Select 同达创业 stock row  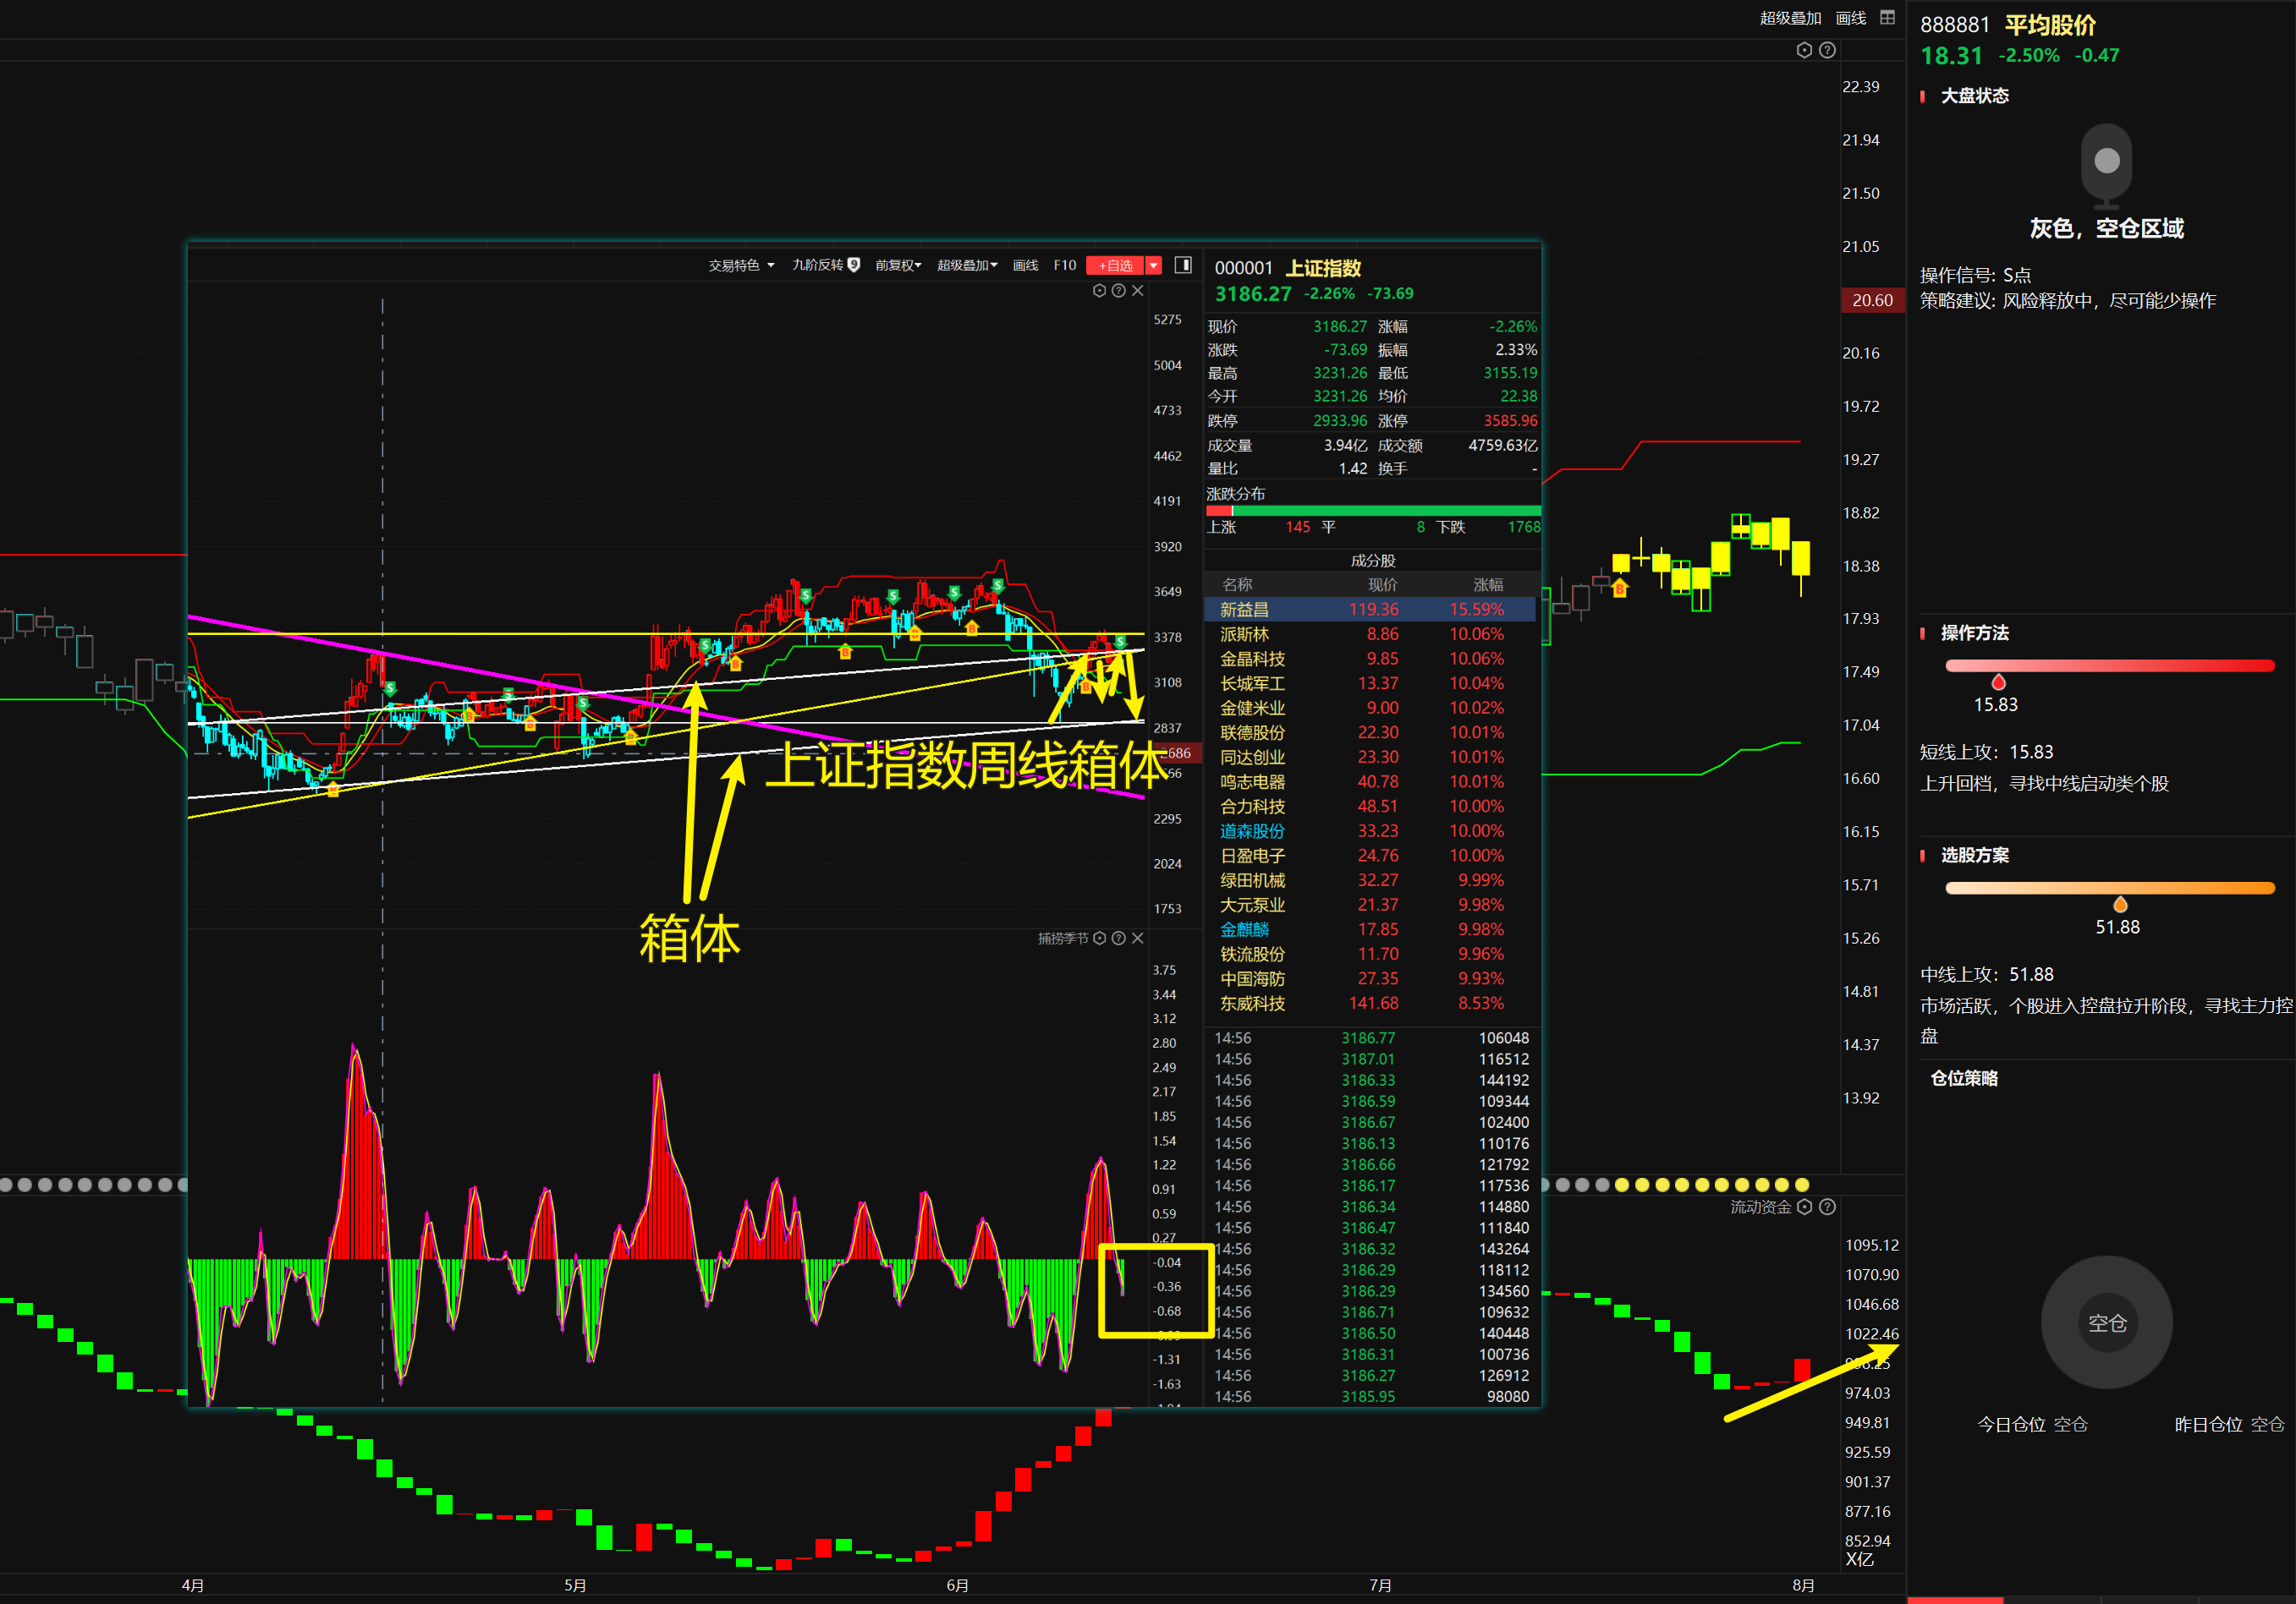pos(1370,758)
